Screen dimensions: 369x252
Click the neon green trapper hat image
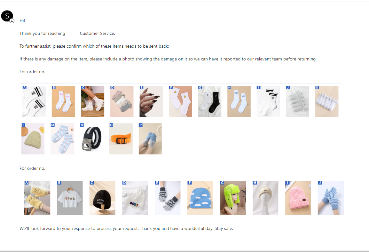[233, 198]
